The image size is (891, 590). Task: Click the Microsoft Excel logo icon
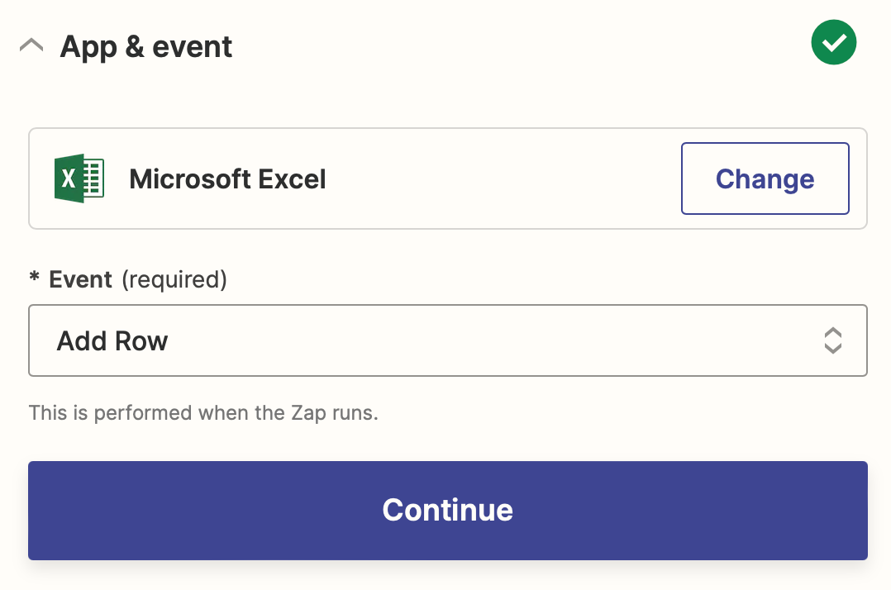pyautogui.click(x=79, y=178)
